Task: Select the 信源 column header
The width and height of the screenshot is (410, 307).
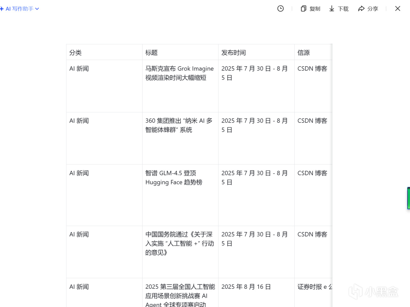Action: coord(313,52)
